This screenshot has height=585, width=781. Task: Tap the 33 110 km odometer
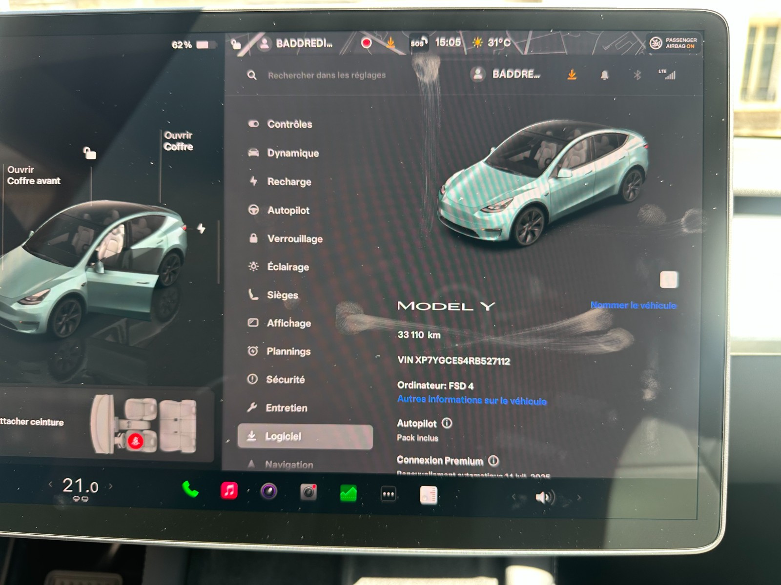pyautogui.click(x=419, y=334)
